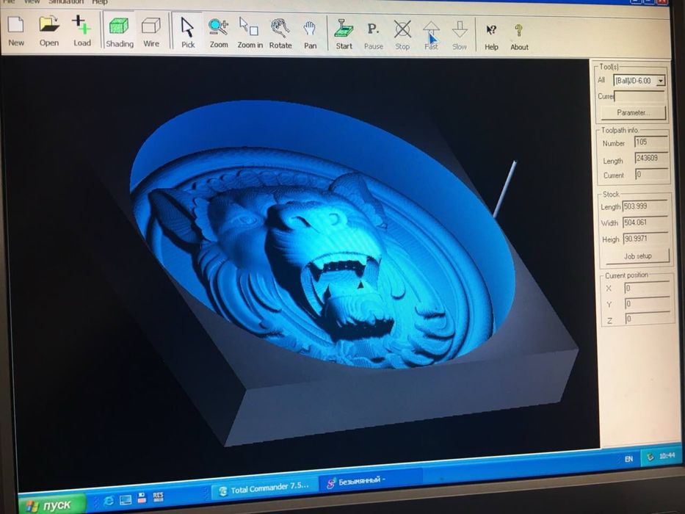Open the About dialog

[519, 37]
